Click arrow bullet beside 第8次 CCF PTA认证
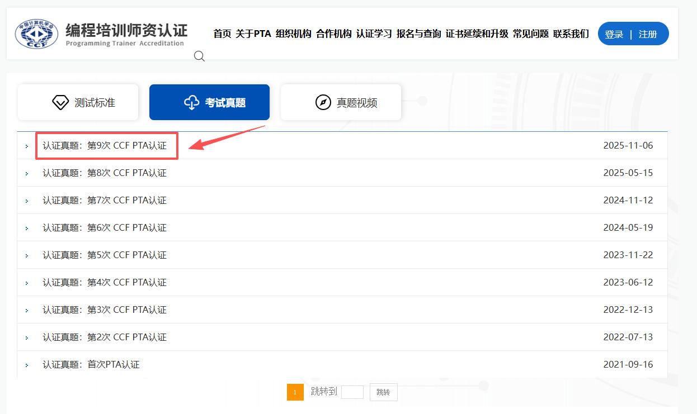Image resolution: width=697 pixels, height=414 pixels. (x=27, y=174)
